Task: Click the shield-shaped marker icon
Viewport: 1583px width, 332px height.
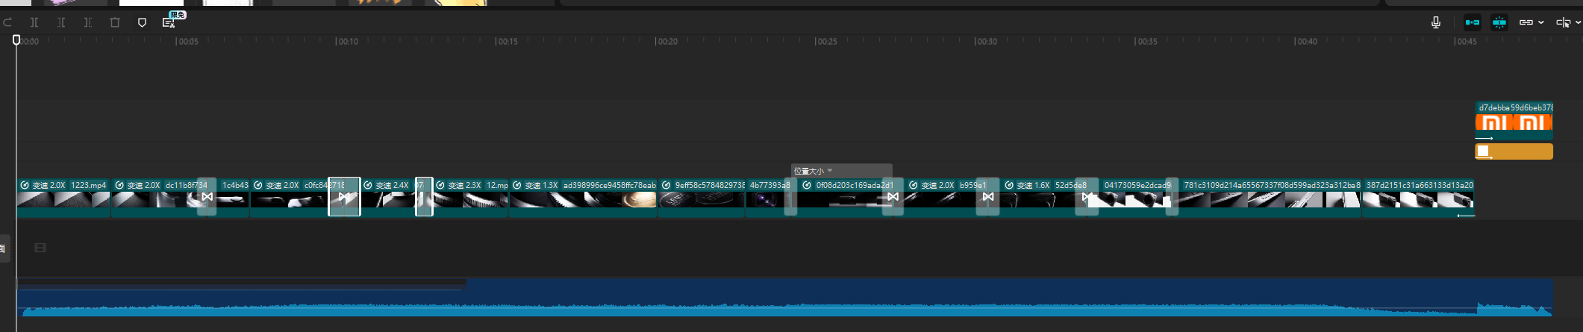Action: (142, 22)
